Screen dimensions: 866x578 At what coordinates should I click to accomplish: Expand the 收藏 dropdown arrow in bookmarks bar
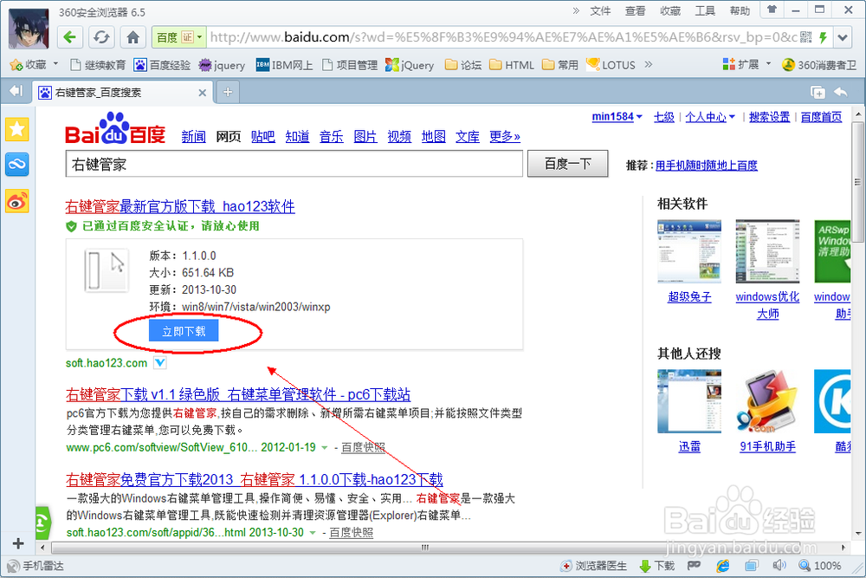pyautogui.click(x=55, y=65)
